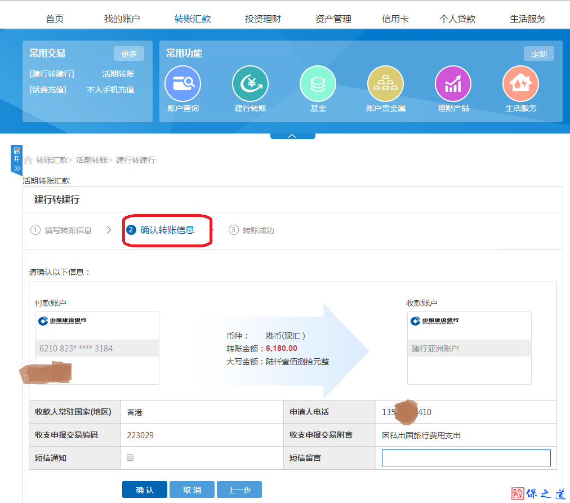
Task: Click the 收款人常驻国家(地区) label cell
Action: (75, 412)
